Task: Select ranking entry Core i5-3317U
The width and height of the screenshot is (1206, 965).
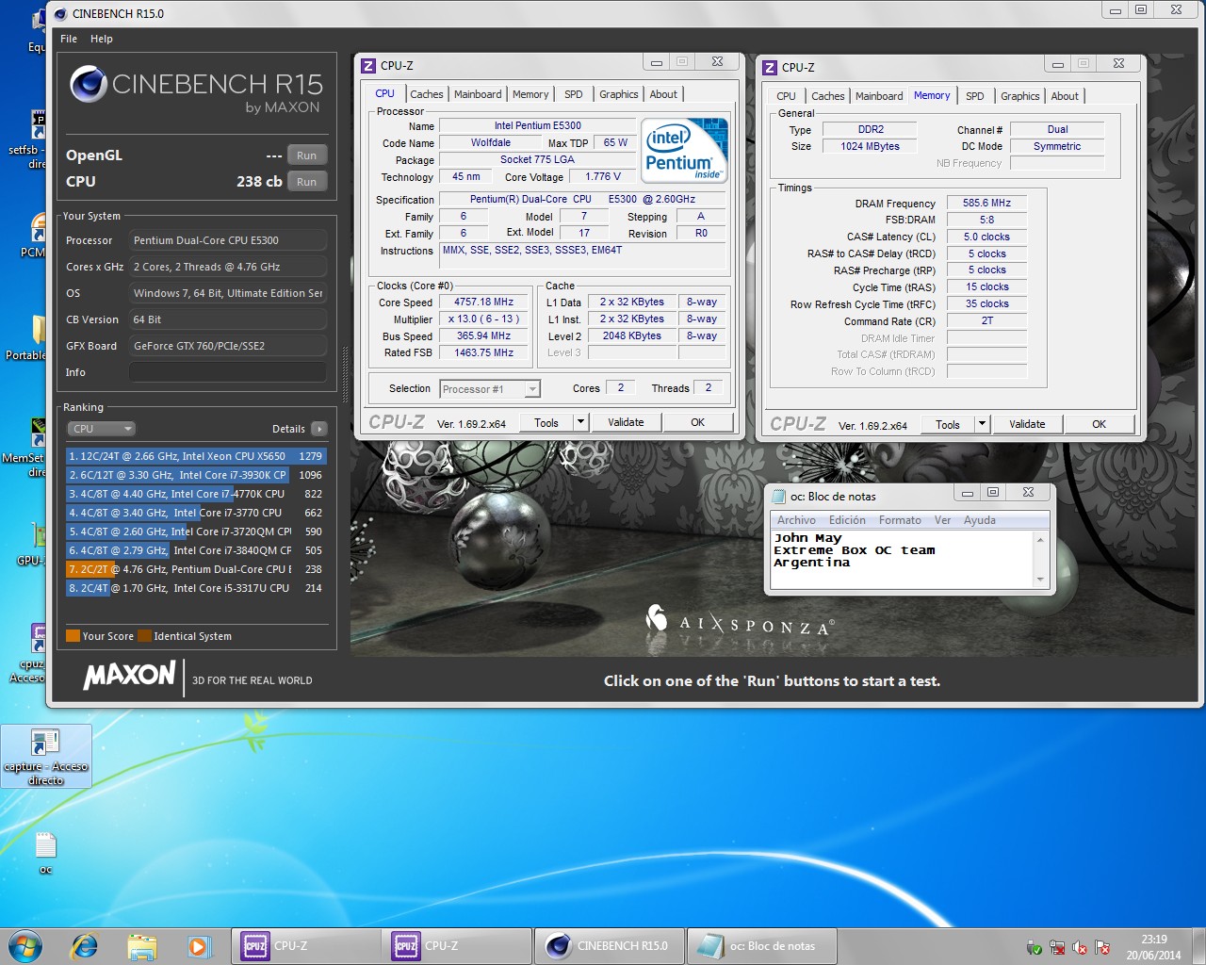Action: (x=196, y=588)
